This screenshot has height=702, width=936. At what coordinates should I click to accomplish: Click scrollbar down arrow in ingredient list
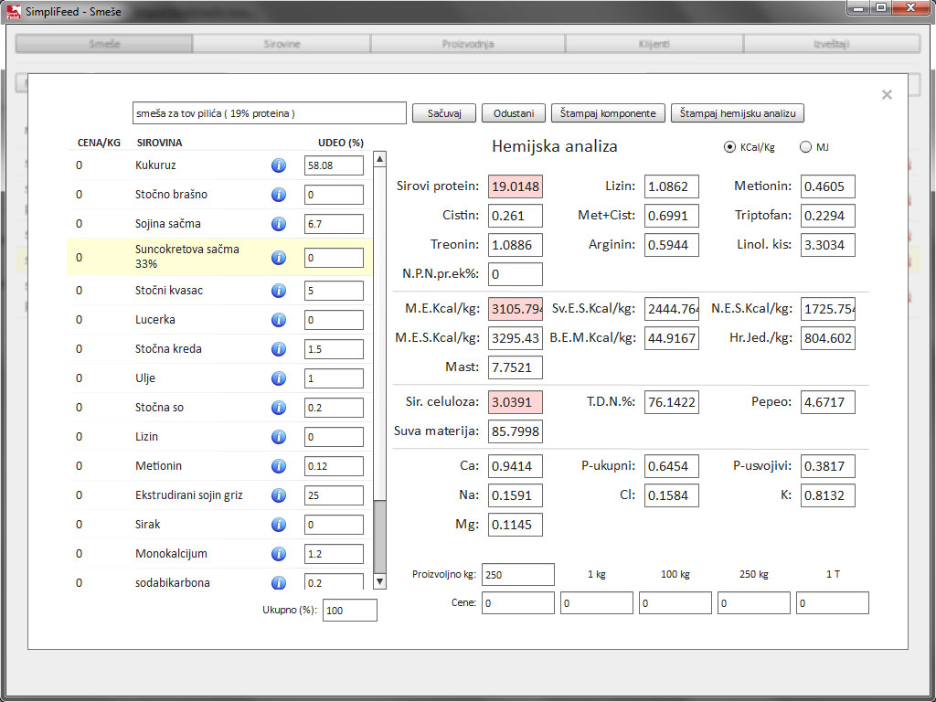(379, 581)
